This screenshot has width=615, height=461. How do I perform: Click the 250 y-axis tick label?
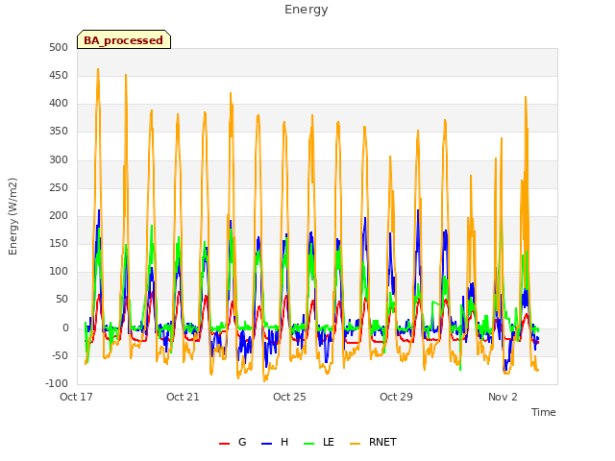pos(59,188)
